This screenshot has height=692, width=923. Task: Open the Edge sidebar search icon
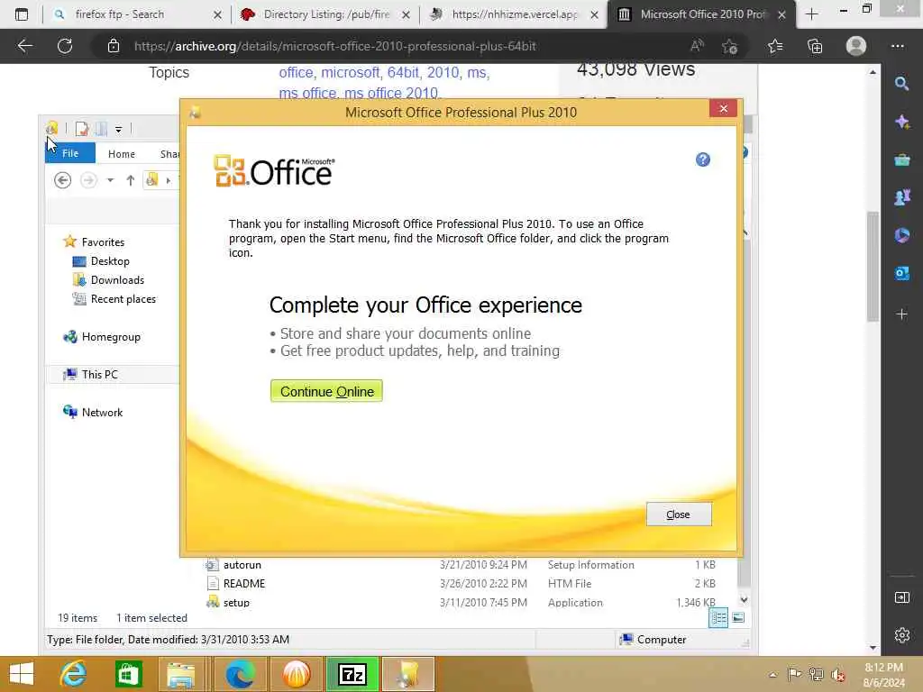click(901, 84)
